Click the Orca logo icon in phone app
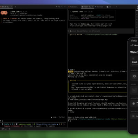 [132, 45]
